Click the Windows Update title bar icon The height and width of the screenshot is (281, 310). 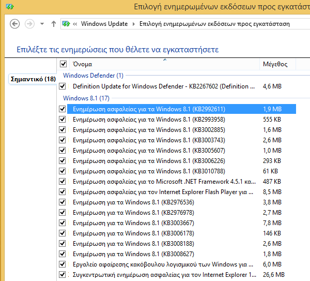(x=10, y=7)
